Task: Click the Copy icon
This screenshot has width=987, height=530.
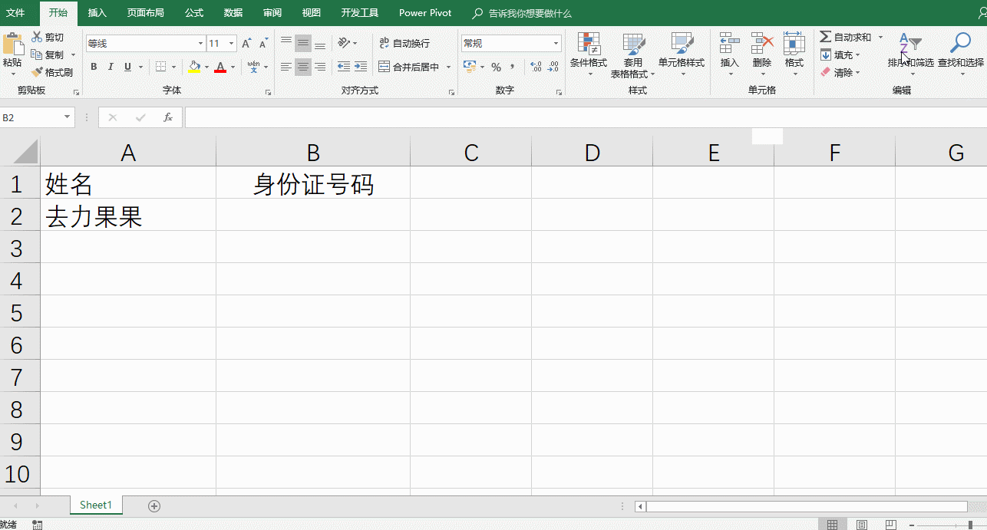Action: [37, 54]
